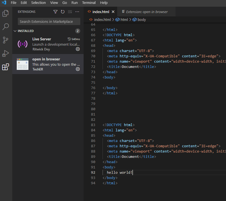Select Live Server extension entry
This screenshot has width=226, height=201.
click(x=48, y=44)
